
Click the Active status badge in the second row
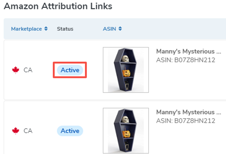(x=70, y=131)
